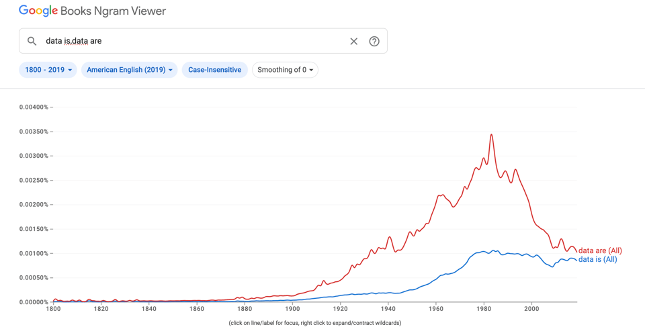
Task: Click the 1960 label on the x-axis
Action: 436,309
